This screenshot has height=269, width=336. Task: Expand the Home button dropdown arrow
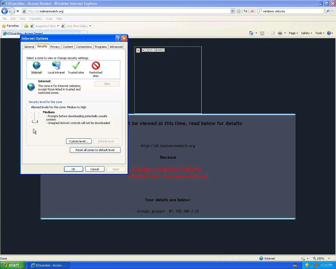(x=256, y=33)
